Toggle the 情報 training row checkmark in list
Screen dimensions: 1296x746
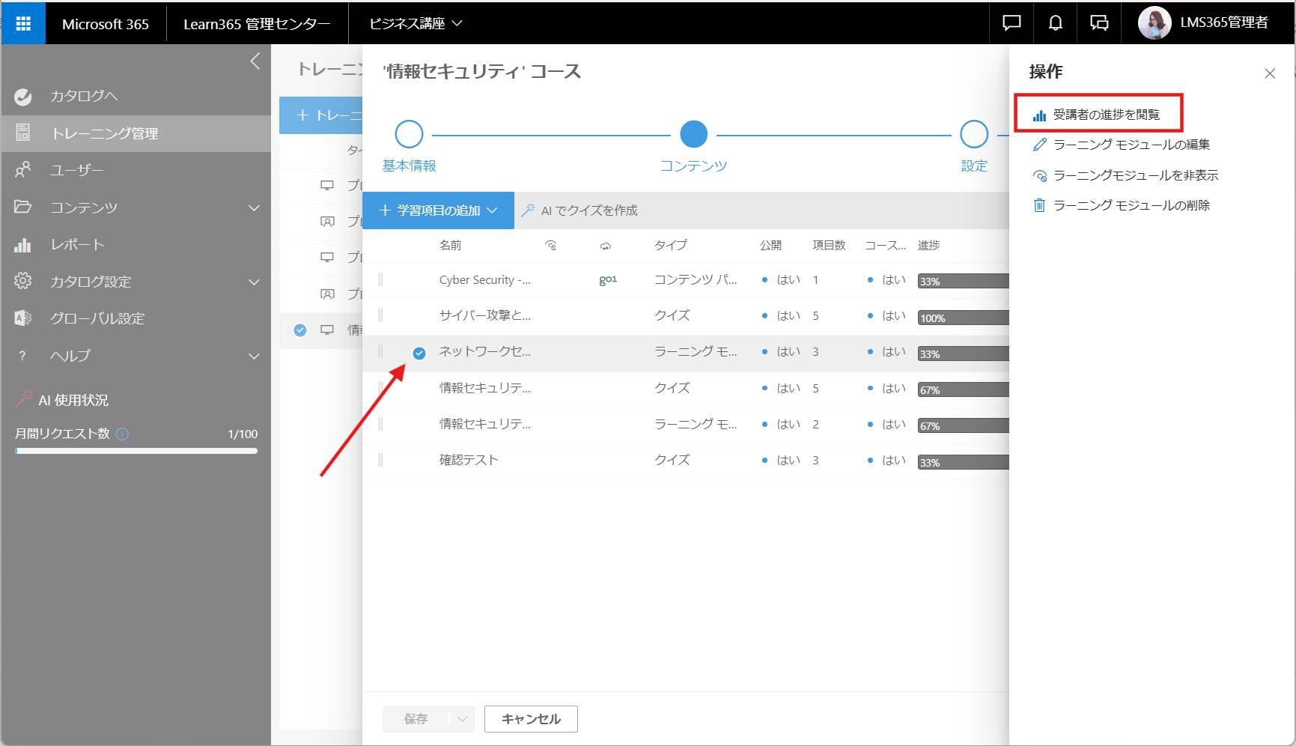[x=300, y=330]
